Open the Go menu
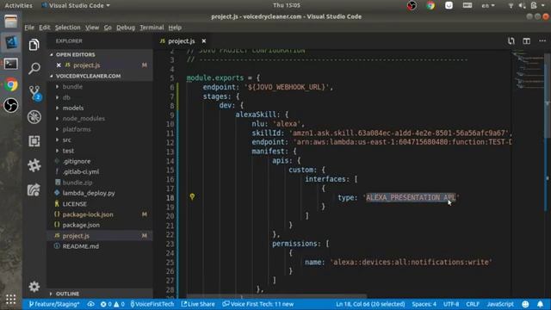Screen dimensions: 551x310 [108, 28]
